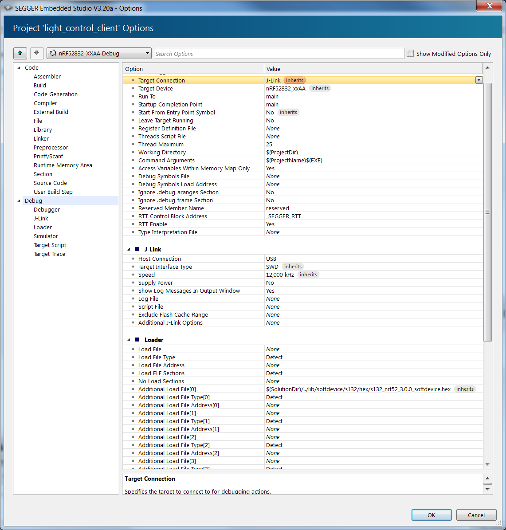Open the File category
The image size is (506, 530).
click(38, 121)
